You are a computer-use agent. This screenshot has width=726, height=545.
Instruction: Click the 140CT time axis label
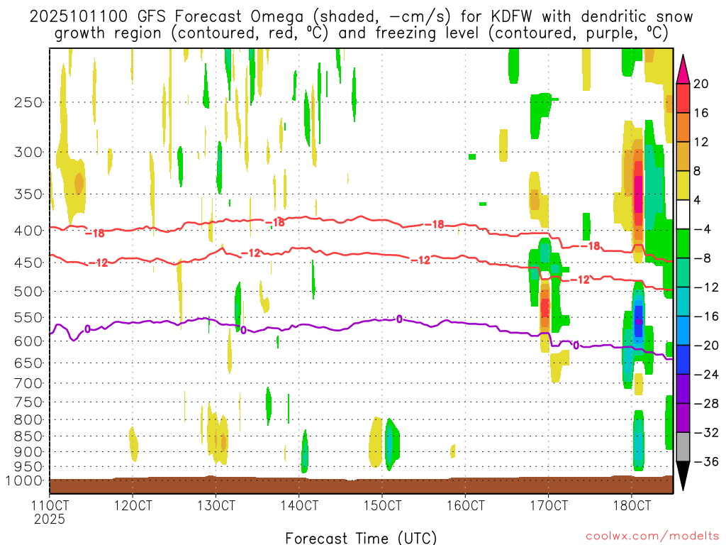point(299,505)
